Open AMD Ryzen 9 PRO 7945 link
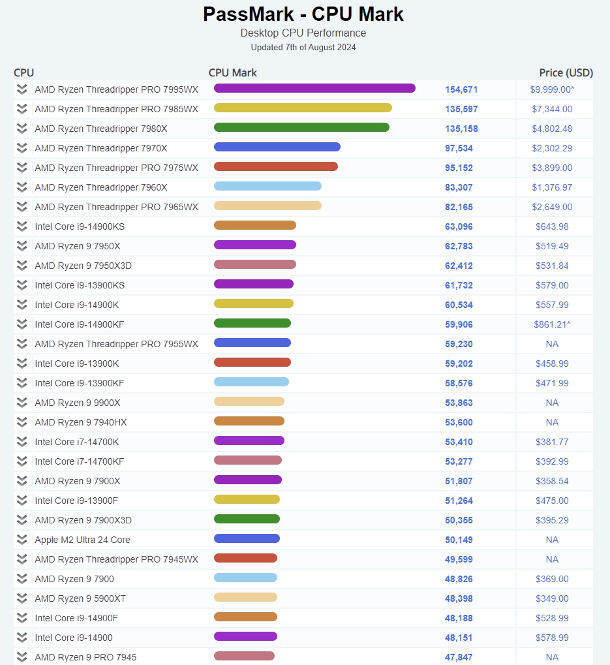This screenshot has width=610, height=665. click(85, 657)
